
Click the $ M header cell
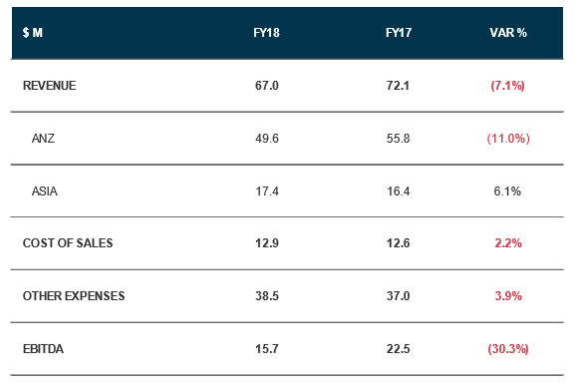[33, 33]
